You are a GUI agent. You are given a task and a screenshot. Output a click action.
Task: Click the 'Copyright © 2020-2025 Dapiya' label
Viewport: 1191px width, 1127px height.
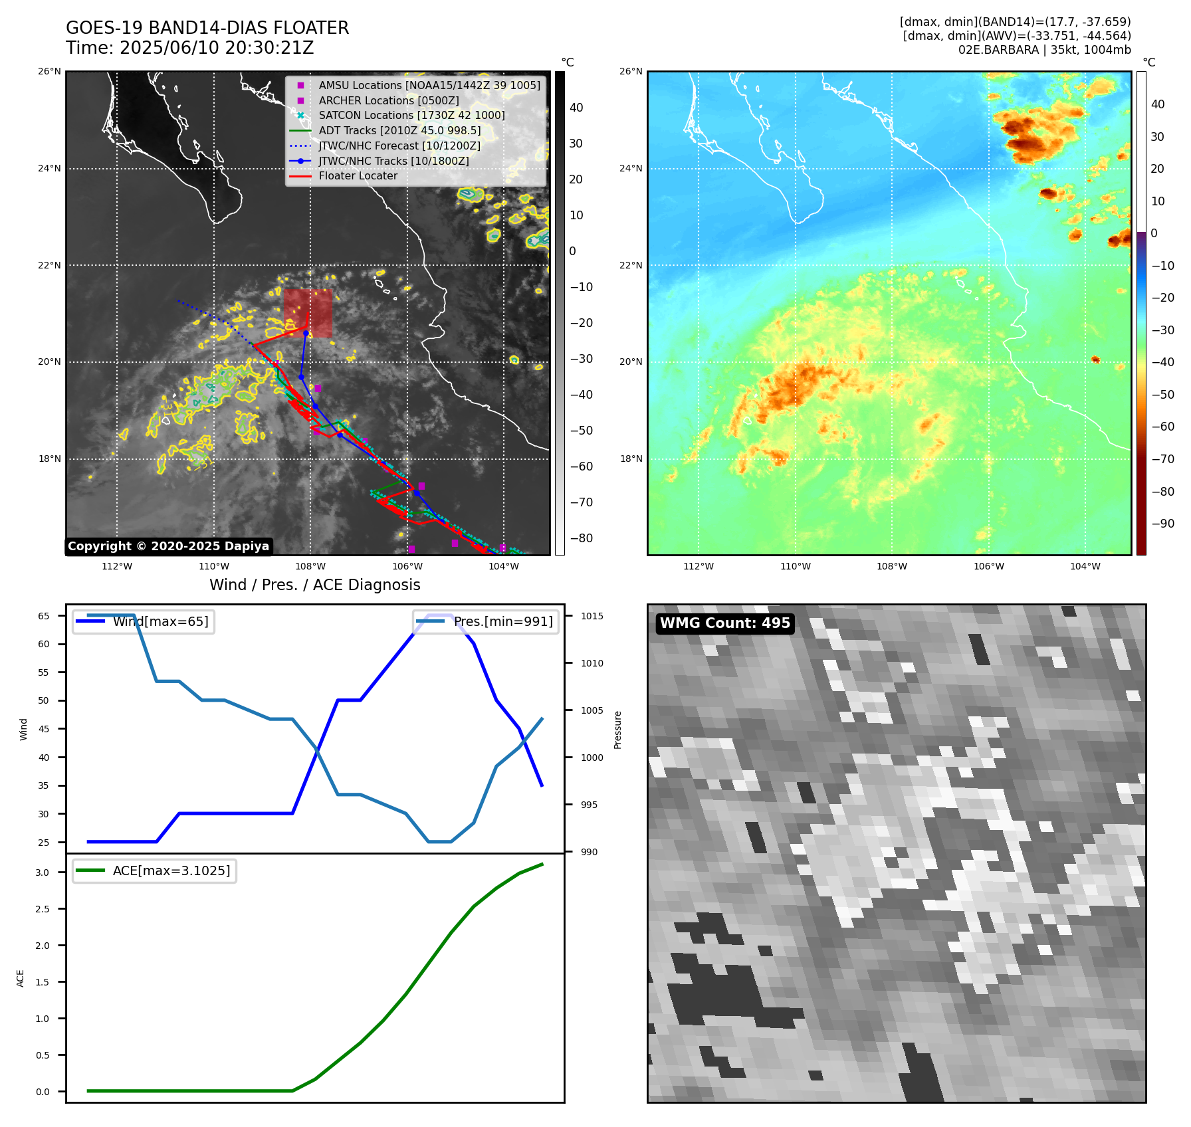[169, 546]
